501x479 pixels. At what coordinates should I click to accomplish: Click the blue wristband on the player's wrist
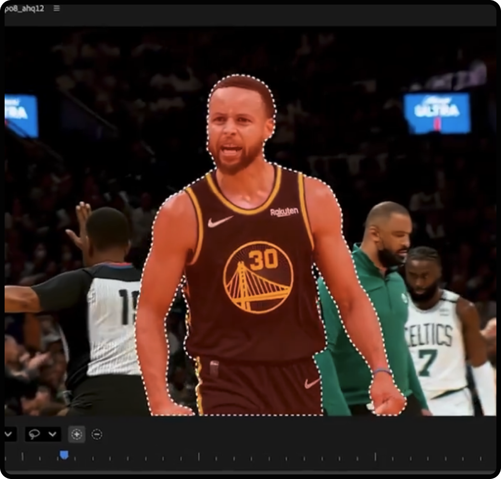(x=382, y=371)
